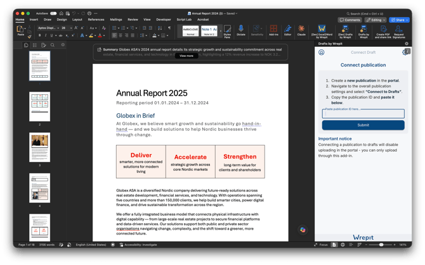Open the find and replace search icon in sidebar
The width and height of the screenshot is (425, 265).
[52, 45]
